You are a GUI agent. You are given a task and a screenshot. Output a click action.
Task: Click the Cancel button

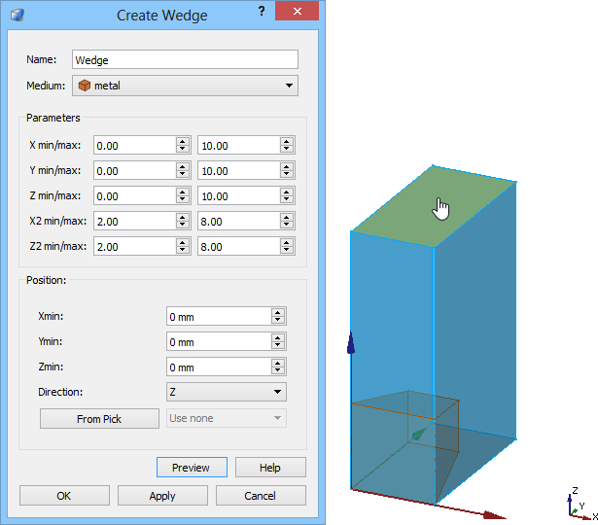(x=261, y=495)
